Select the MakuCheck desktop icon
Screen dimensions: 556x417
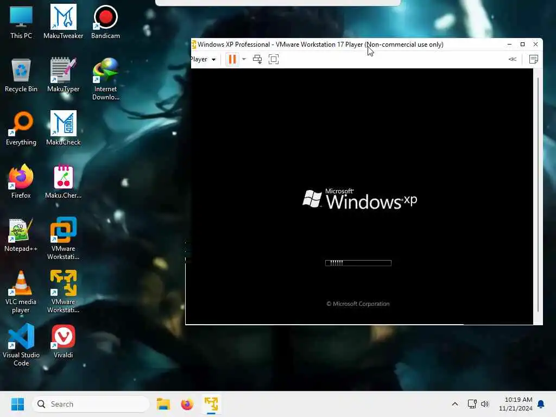coord(63,128)
